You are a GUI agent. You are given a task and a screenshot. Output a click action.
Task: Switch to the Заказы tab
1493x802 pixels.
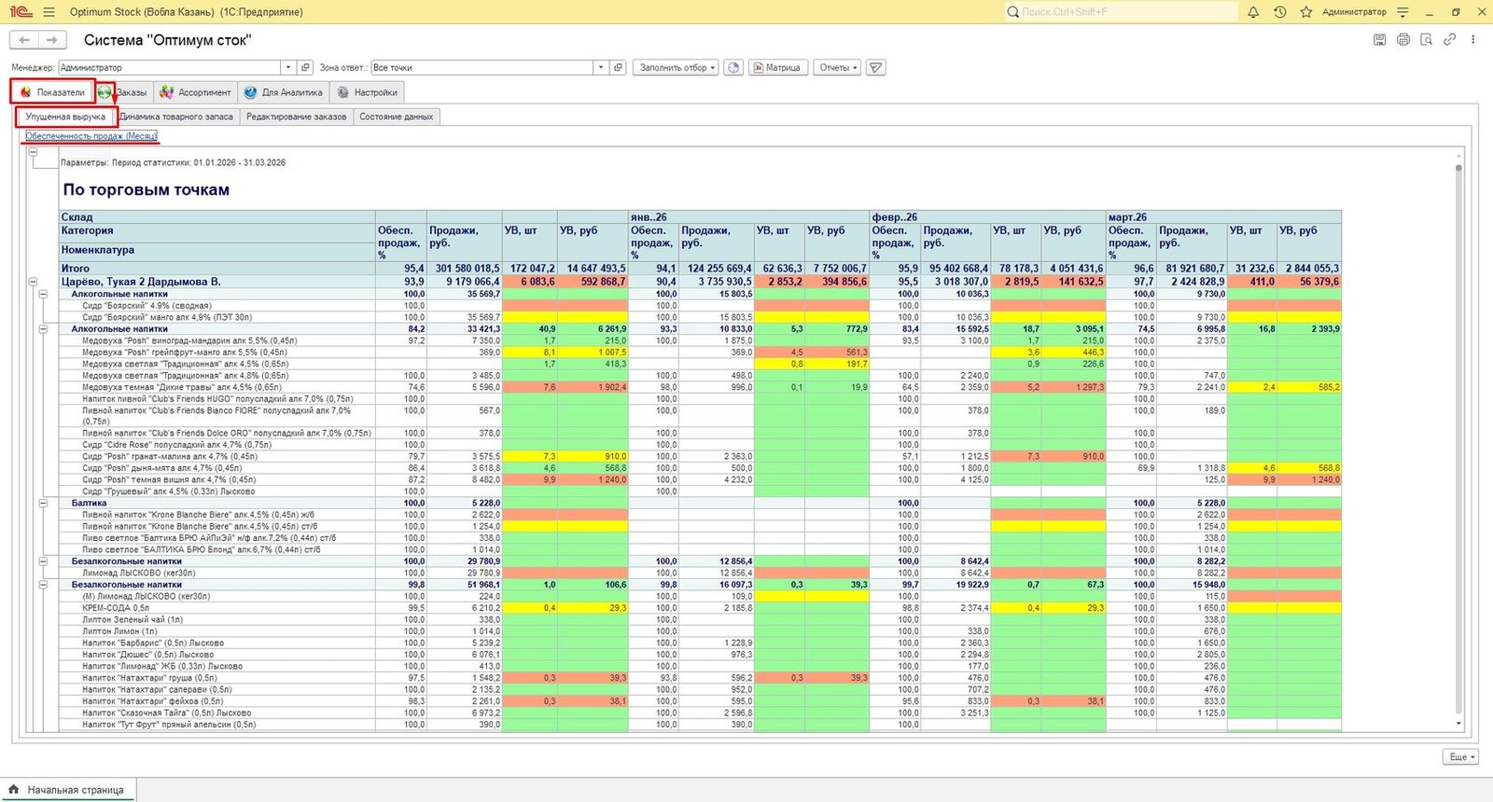click(x=123, y=92)
